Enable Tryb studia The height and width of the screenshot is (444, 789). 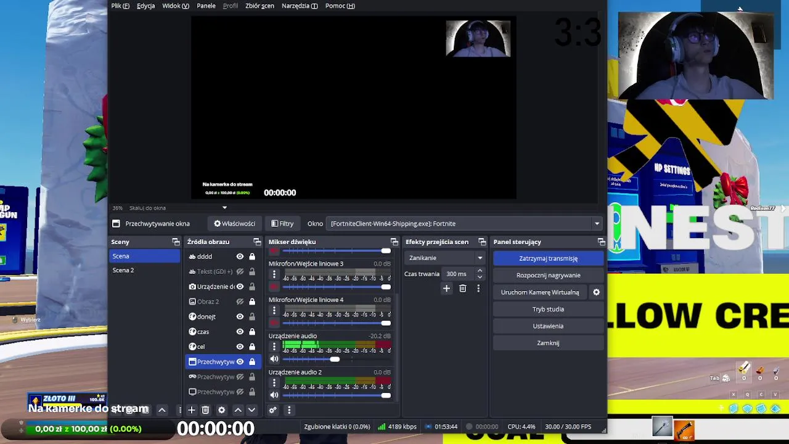(x=548, y=309)
